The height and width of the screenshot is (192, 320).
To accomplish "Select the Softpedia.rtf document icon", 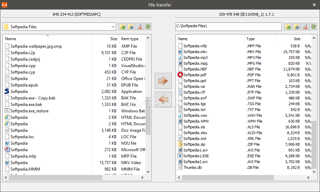I will [180, 92].
